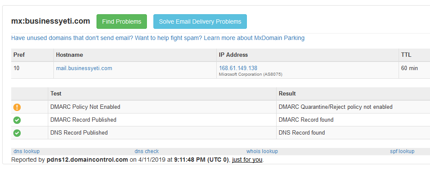Viewport: 430px width, 169px height.
Task: Select the dns lookup link
Action: (x=27, y=151)
